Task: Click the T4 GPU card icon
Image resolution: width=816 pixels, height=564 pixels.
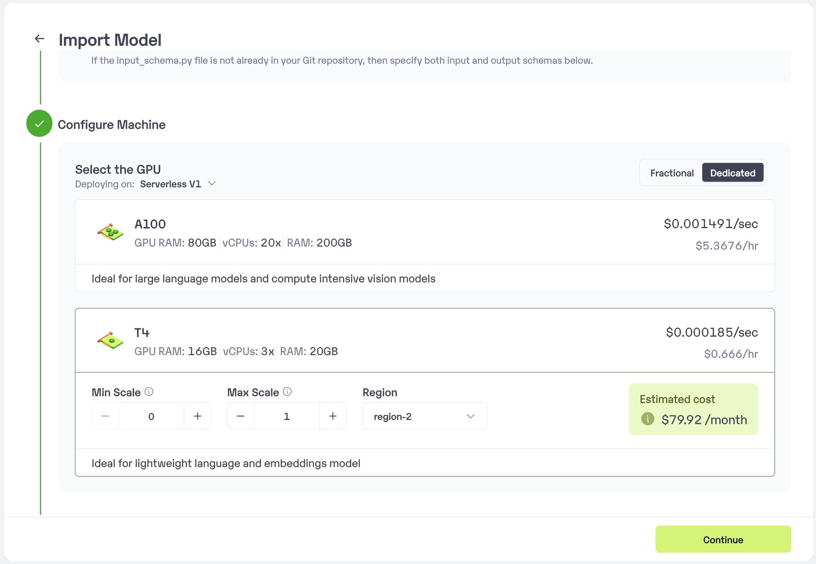Action: [x=110, y=340]
